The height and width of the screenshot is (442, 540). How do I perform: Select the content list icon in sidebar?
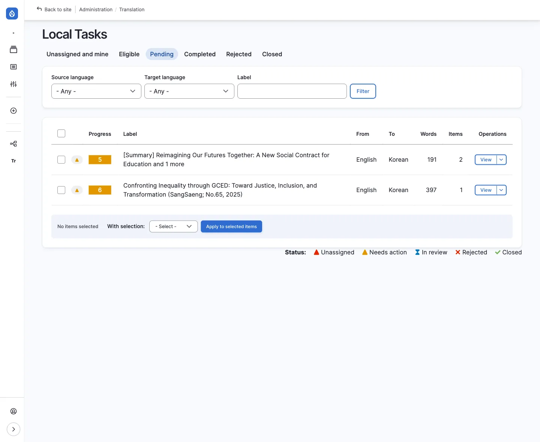[x=13, y=66]
